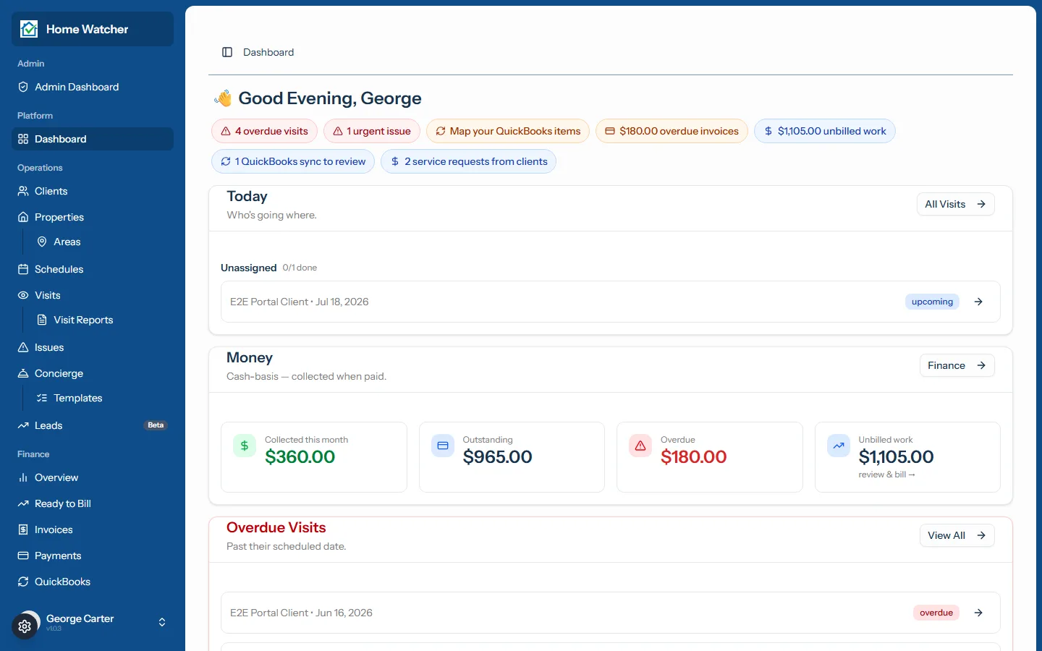Open Payments in Finance section
This screenshot has width=1042, height=651.
[x=93, y=556]
